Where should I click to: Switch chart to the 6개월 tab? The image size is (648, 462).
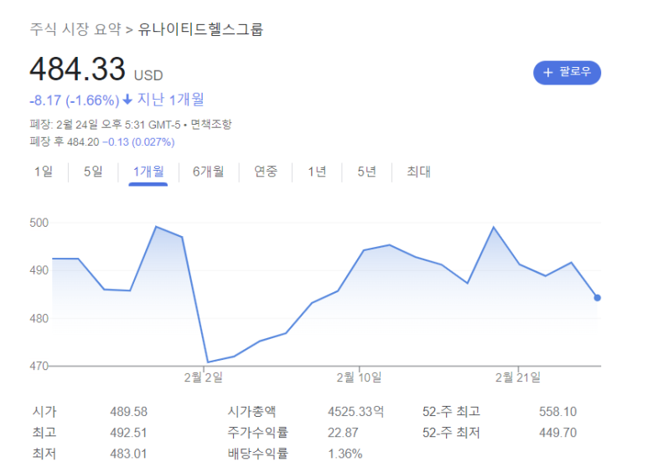point(208,172)
